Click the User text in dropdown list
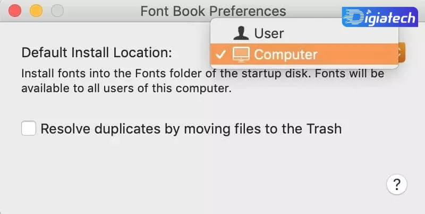This screenshot has width=425, height=214. (x=269, y=33)
